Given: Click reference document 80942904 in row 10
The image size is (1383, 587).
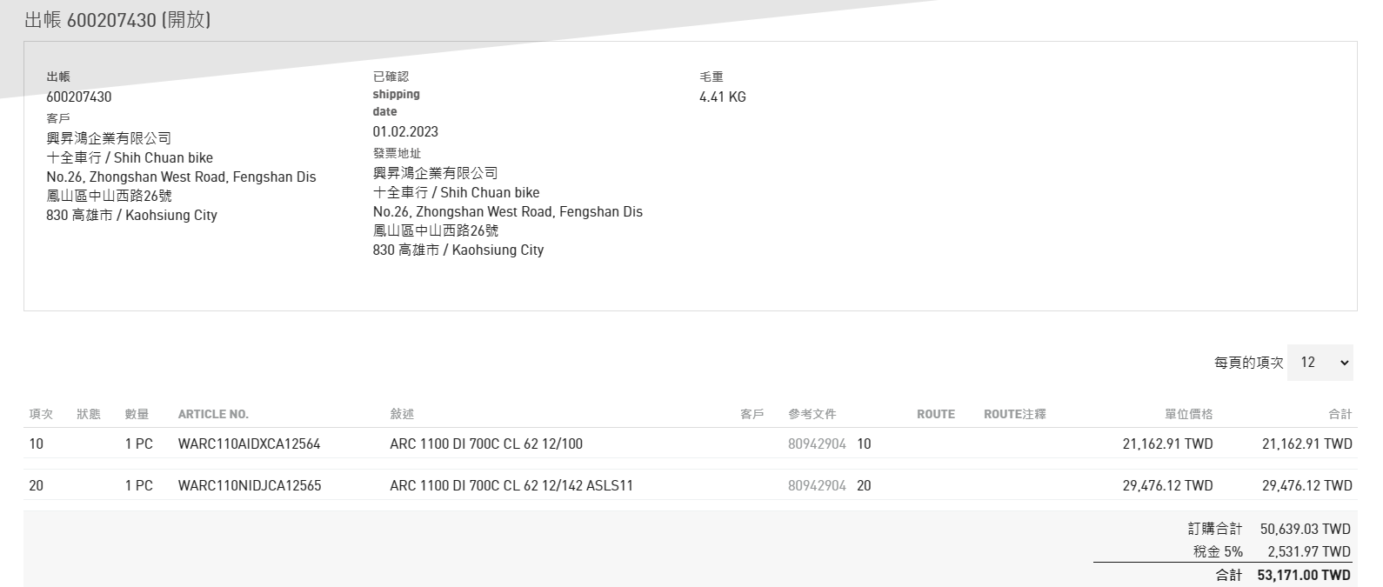Looking at the screenshot, I should pos(816,444).
